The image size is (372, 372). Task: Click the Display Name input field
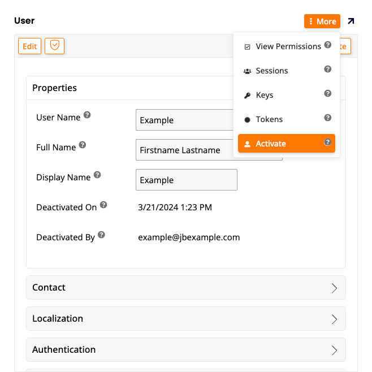point(186,180)
